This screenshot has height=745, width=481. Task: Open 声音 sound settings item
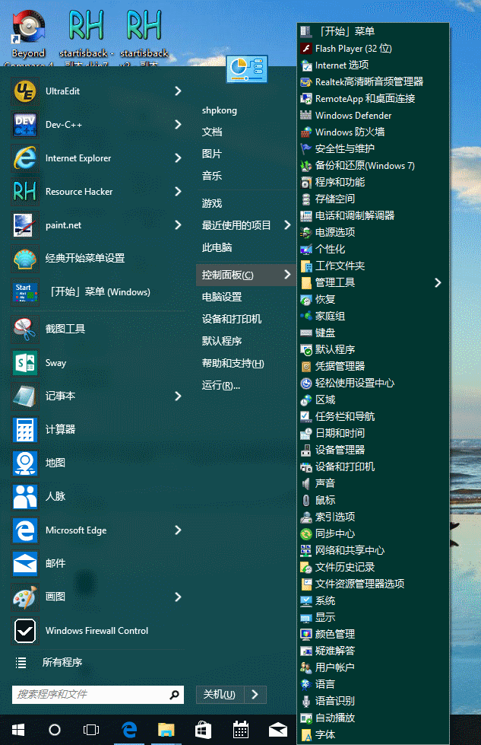pyautogui.click(x=373, y=483)
